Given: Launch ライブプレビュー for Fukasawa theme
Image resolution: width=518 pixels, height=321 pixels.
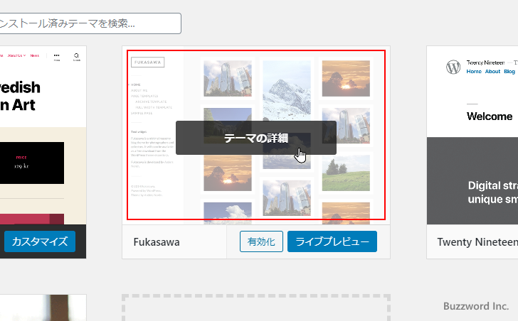Looking at the screenshot, I should point(332,241).
